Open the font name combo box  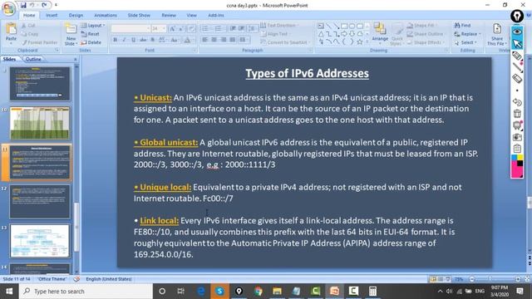coord(131,28)
